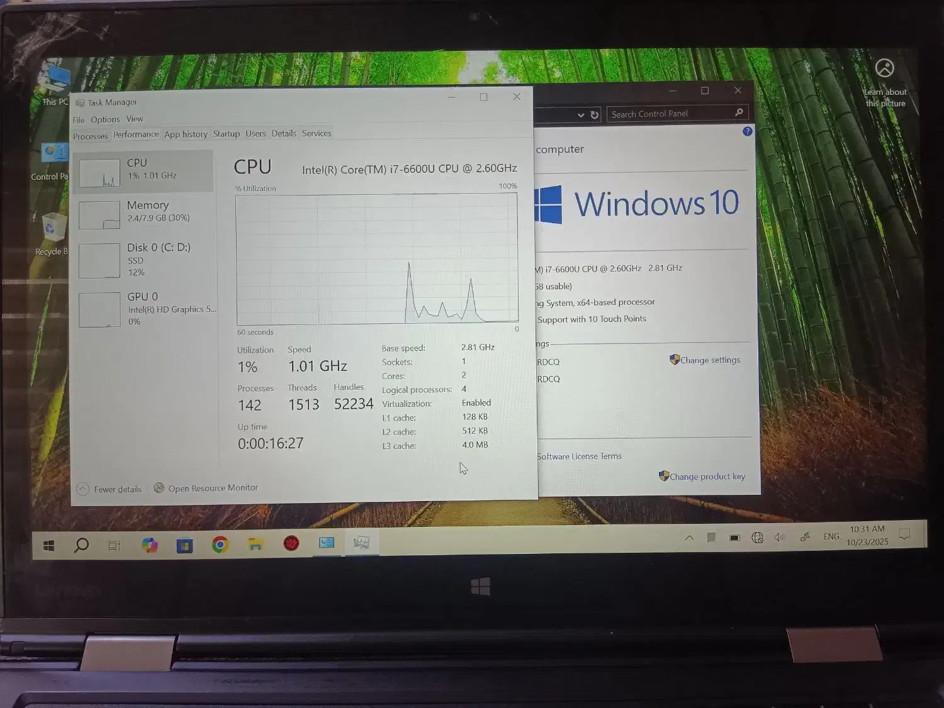Switch to the Users tab

click(x=256, y=133)
